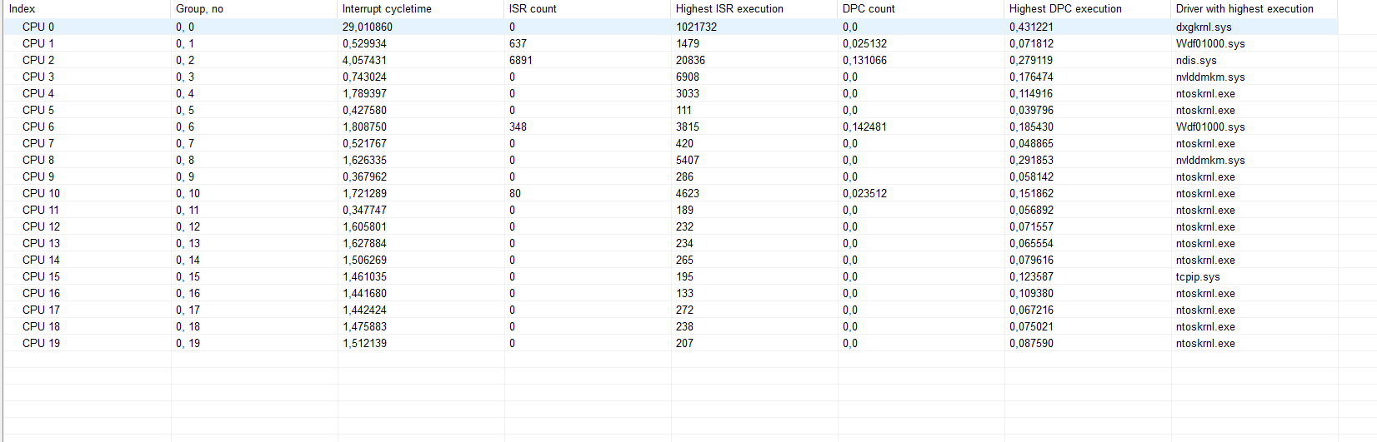Click the tcpip.sys driver cell
Image resolution: width=1377 pixels, height=442 pixels.
point(1198,276)
